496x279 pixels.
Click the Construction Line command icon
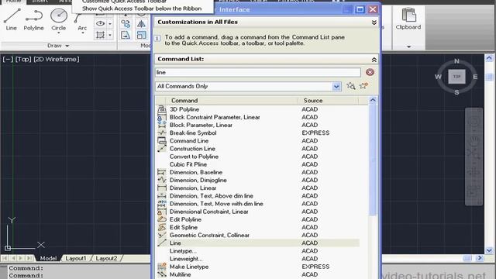(162, 149)
